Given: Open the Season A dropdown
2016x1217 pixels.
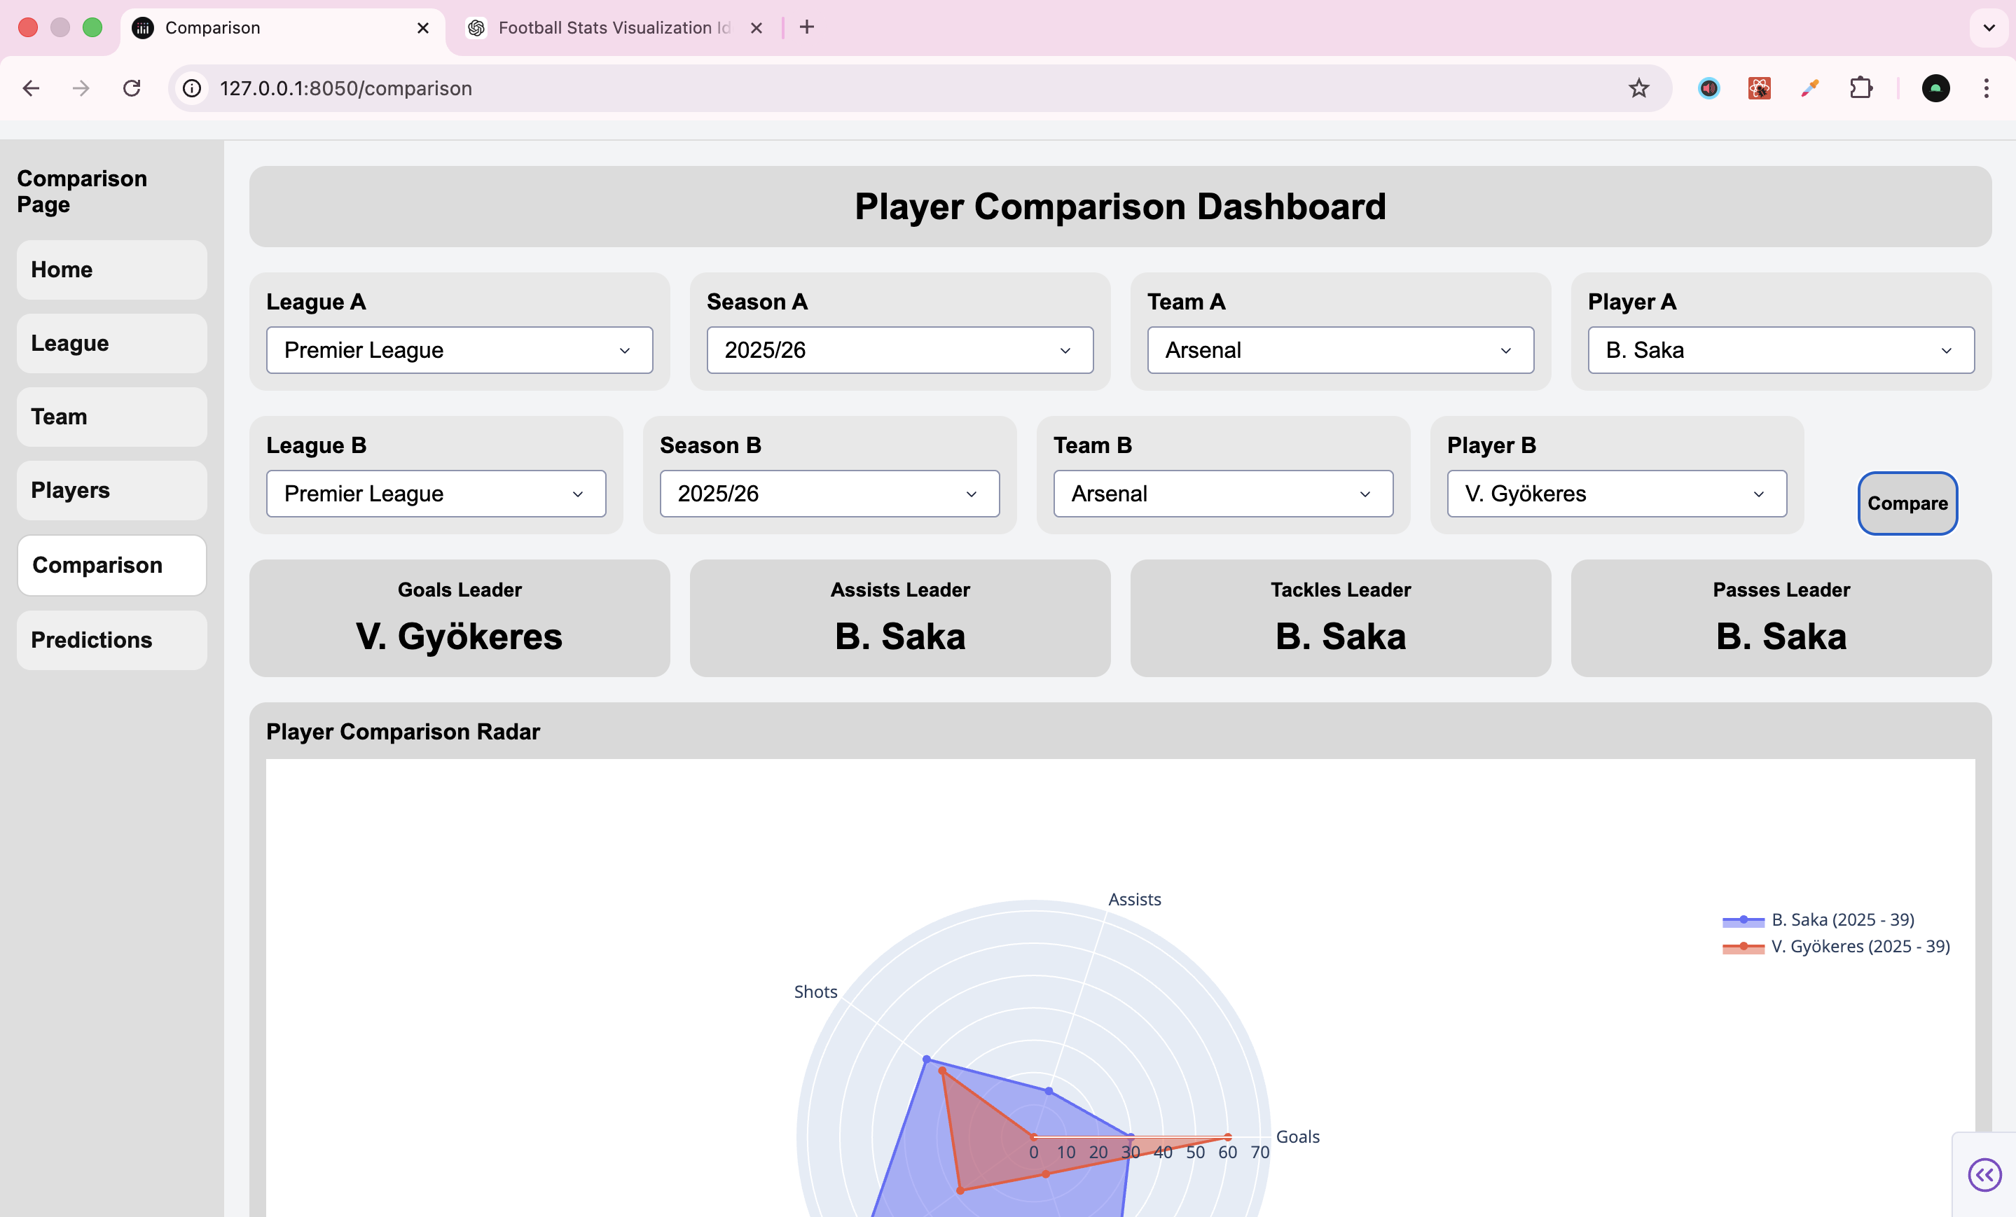Looking at the screenshot, I should [x=900, y=350].
